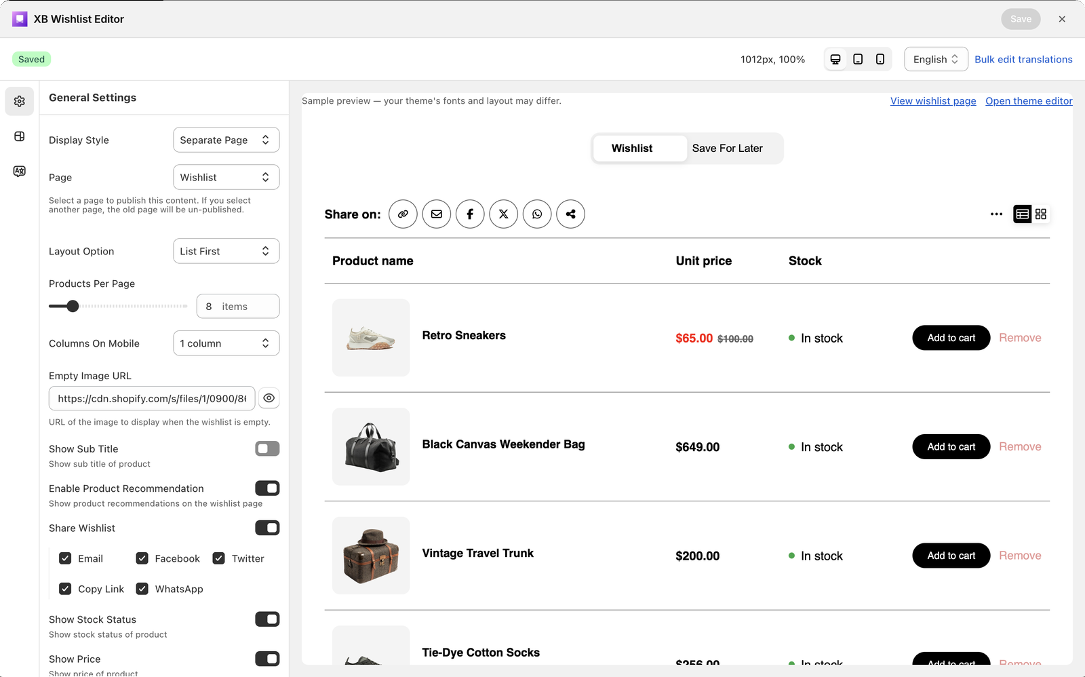Add Retro Sneakers to cart
The width and height of the screenshot is (1085, 677).
(x=951, y=338)
